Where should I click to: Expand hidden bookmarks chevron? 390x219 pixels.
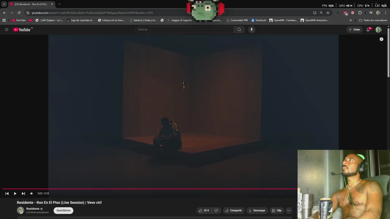tap(351, 20)
